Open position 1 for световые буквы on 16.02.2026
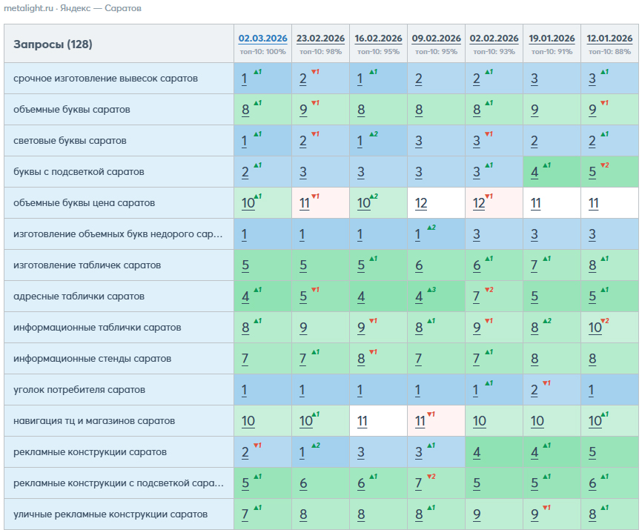642x530 pixels. coord(360,141)
